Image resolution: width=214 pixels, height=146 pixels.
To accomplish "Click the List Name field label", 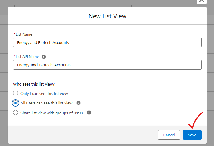I will 24,34.
